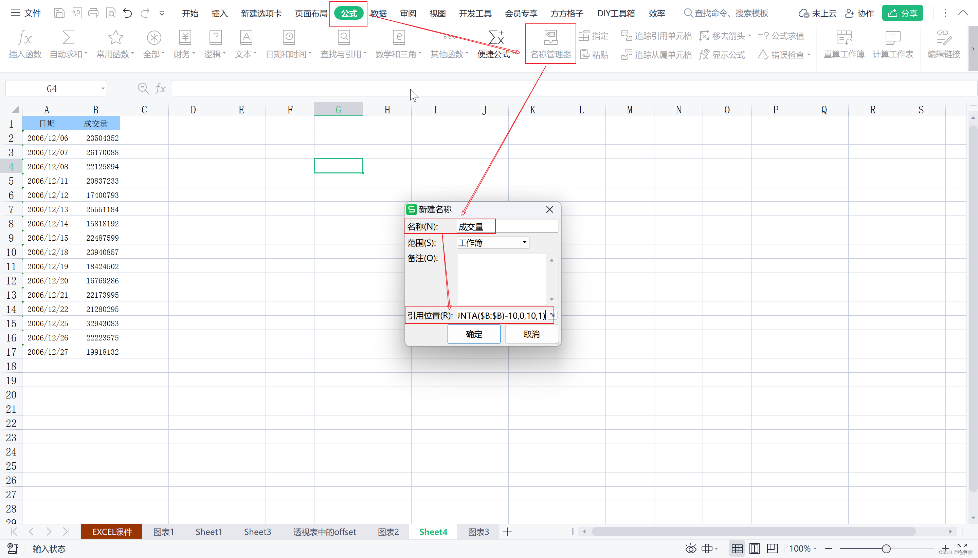Click the 备注 comment text area
Screen dimensions: 978x558
click(502, 279)
